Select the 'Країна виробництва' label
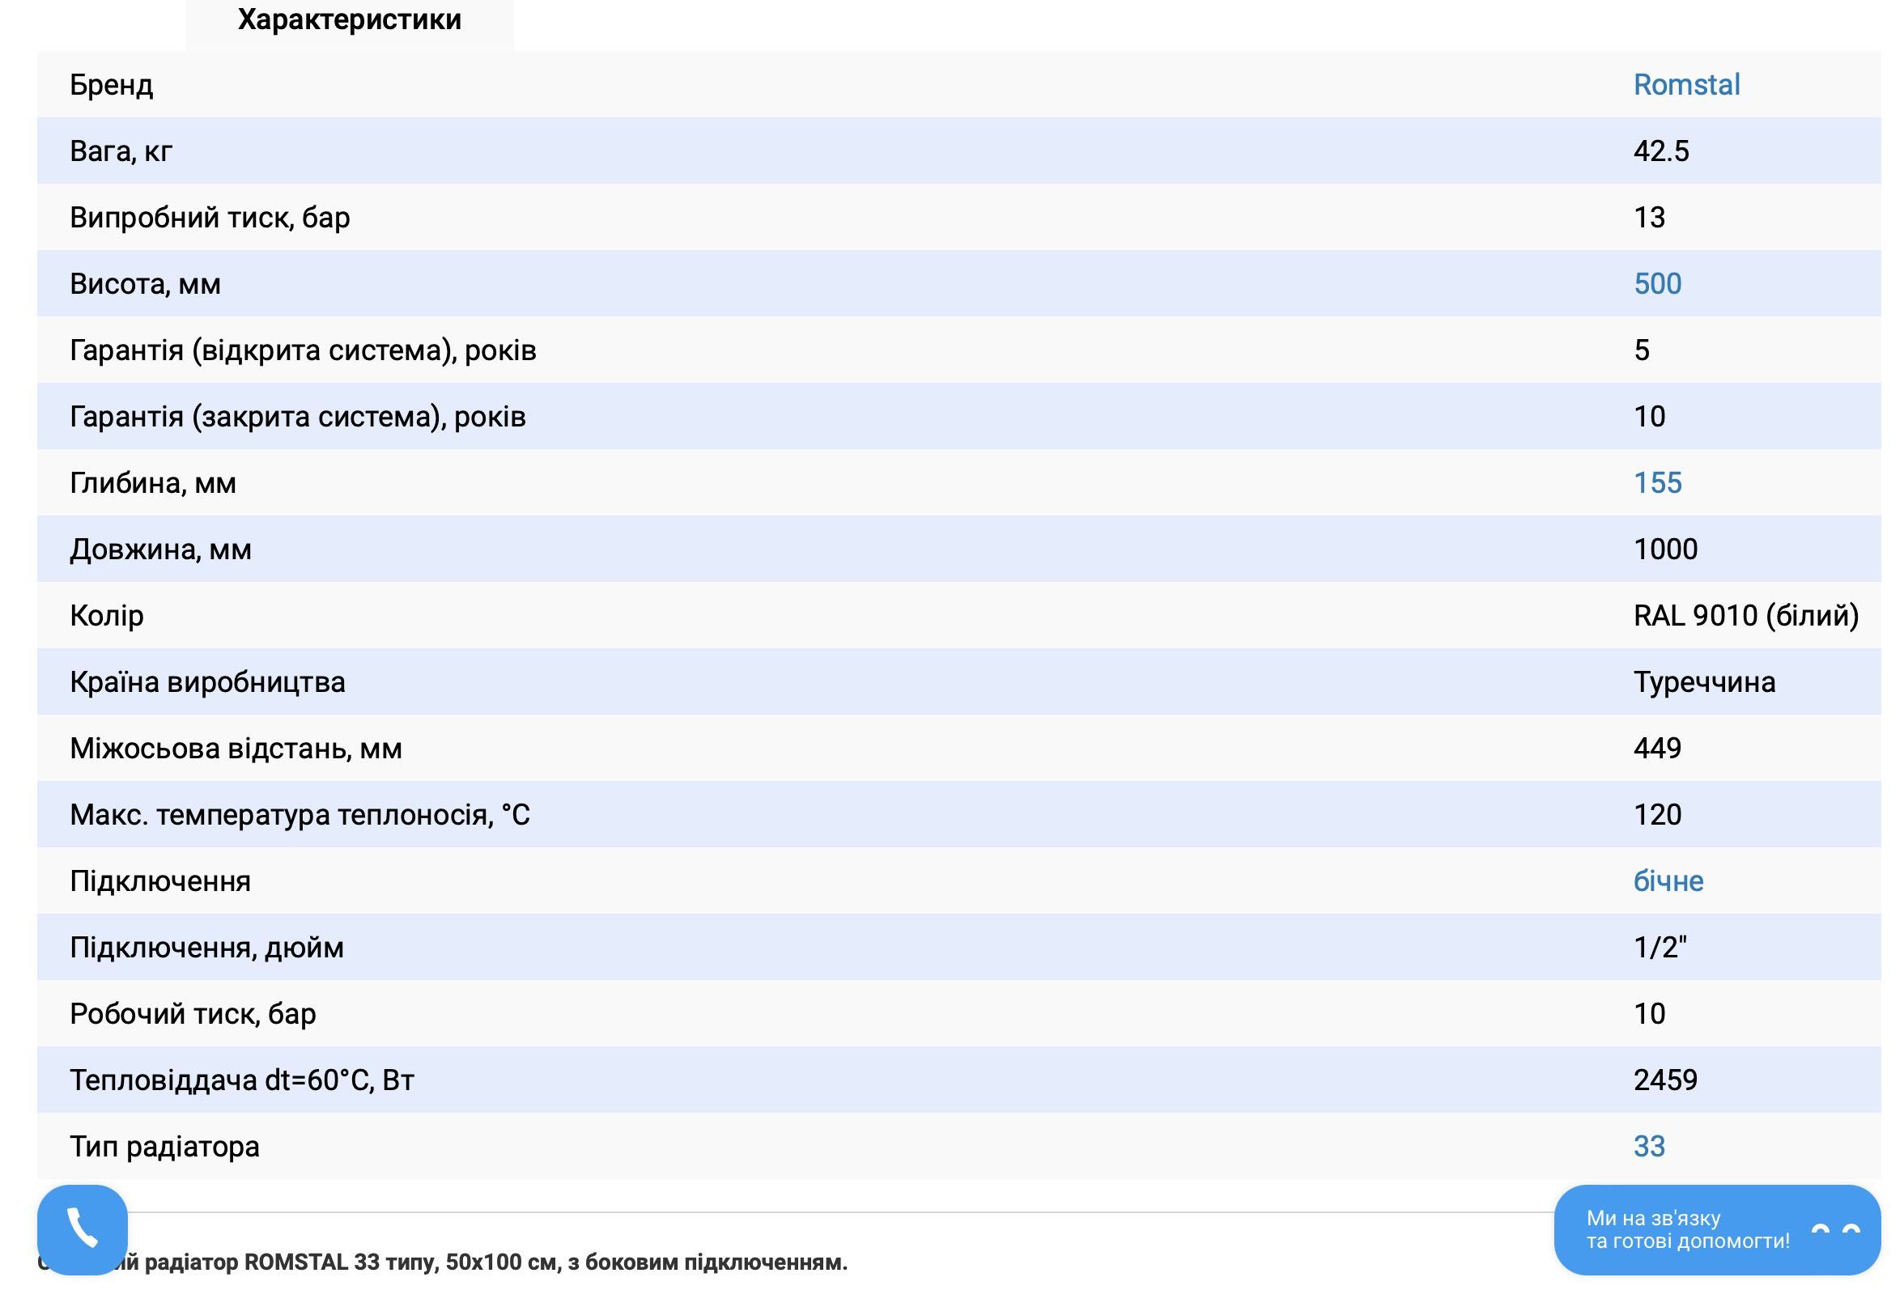The image size is (1904, 1290). (207, 682)
